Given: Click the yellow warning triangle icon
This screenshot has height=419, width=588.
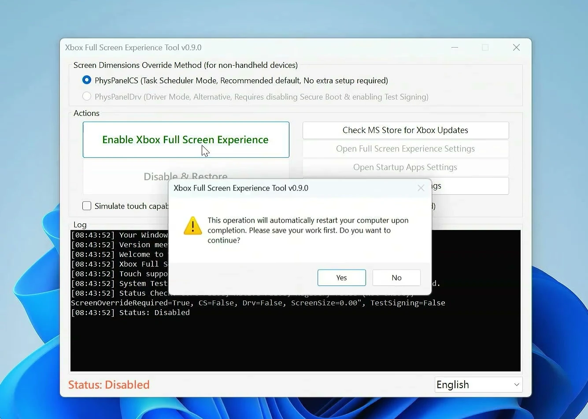Looking at the screenshot, I should (193, 225).
